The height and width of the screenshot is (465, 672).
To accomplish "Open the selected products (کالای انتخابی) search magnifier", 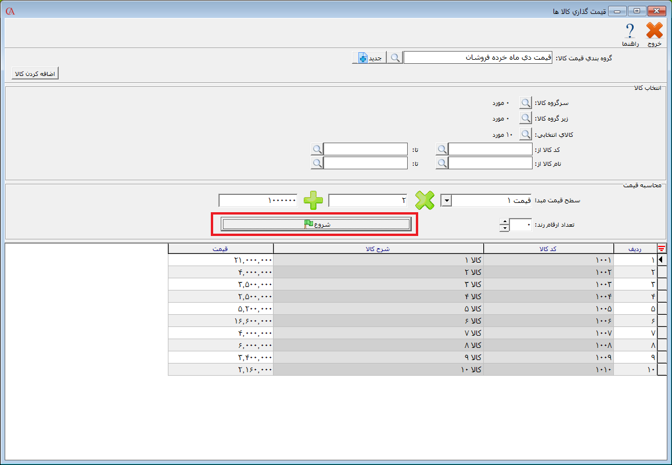I will 525,135.
